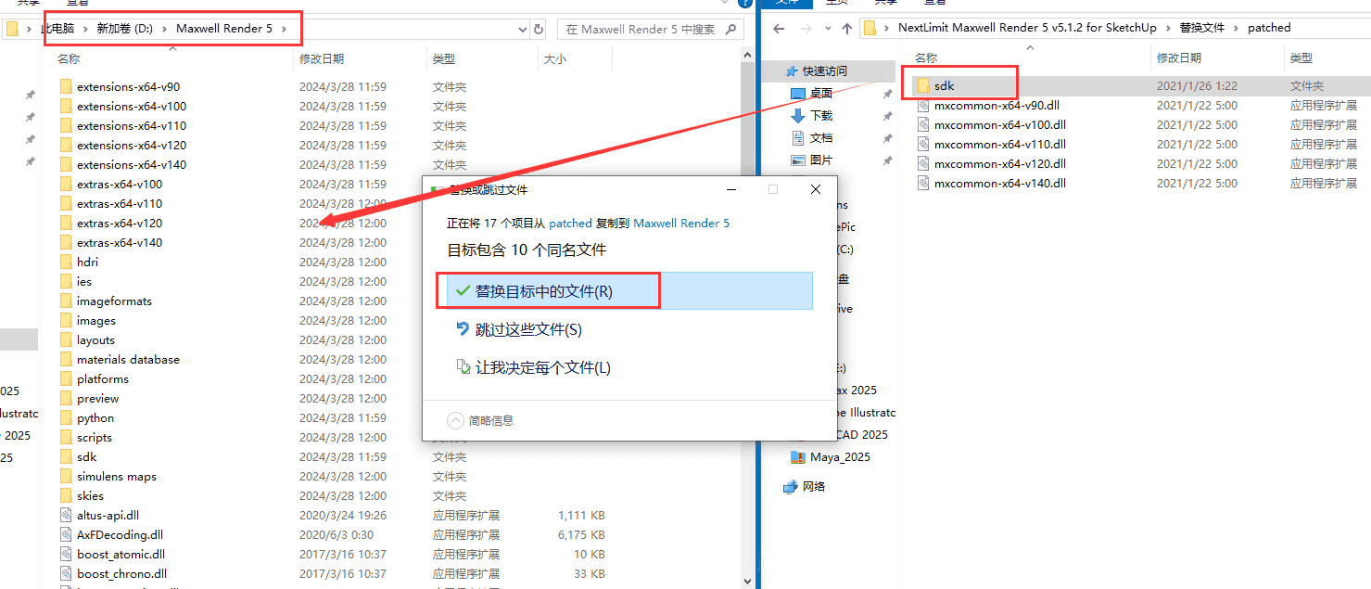Click 替换文件 in the patched window breadcrumb

(1203, 28)
